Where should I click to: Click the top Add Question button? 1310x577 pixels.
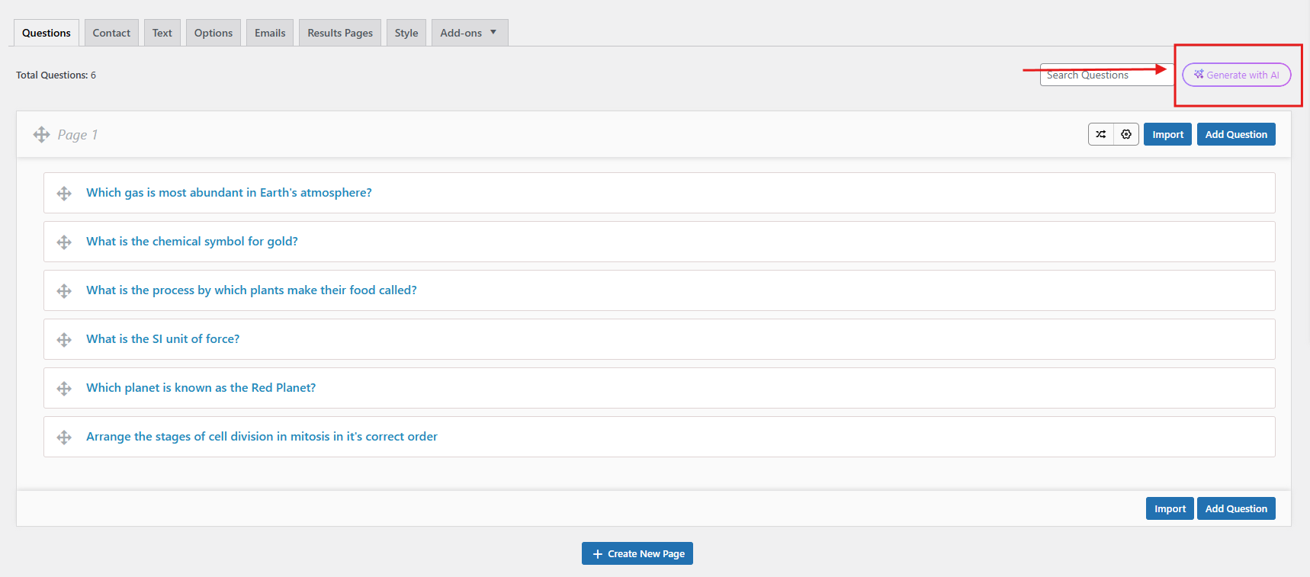coord(1235,134)
